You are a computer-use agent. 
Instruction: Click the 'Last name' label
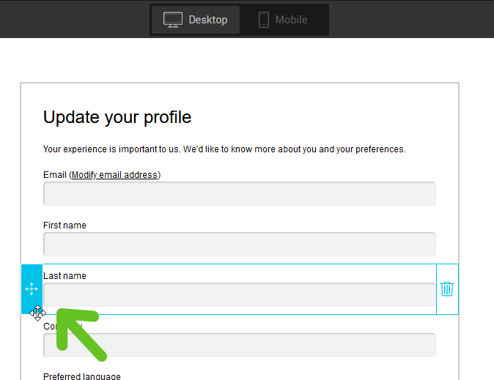tap(64, 276)
